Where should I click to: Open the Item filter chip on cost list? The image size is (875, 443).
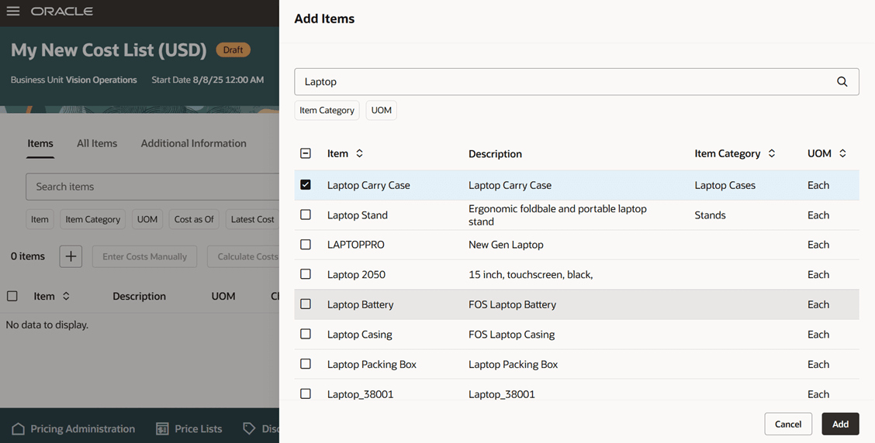click(x=40, y=219)
